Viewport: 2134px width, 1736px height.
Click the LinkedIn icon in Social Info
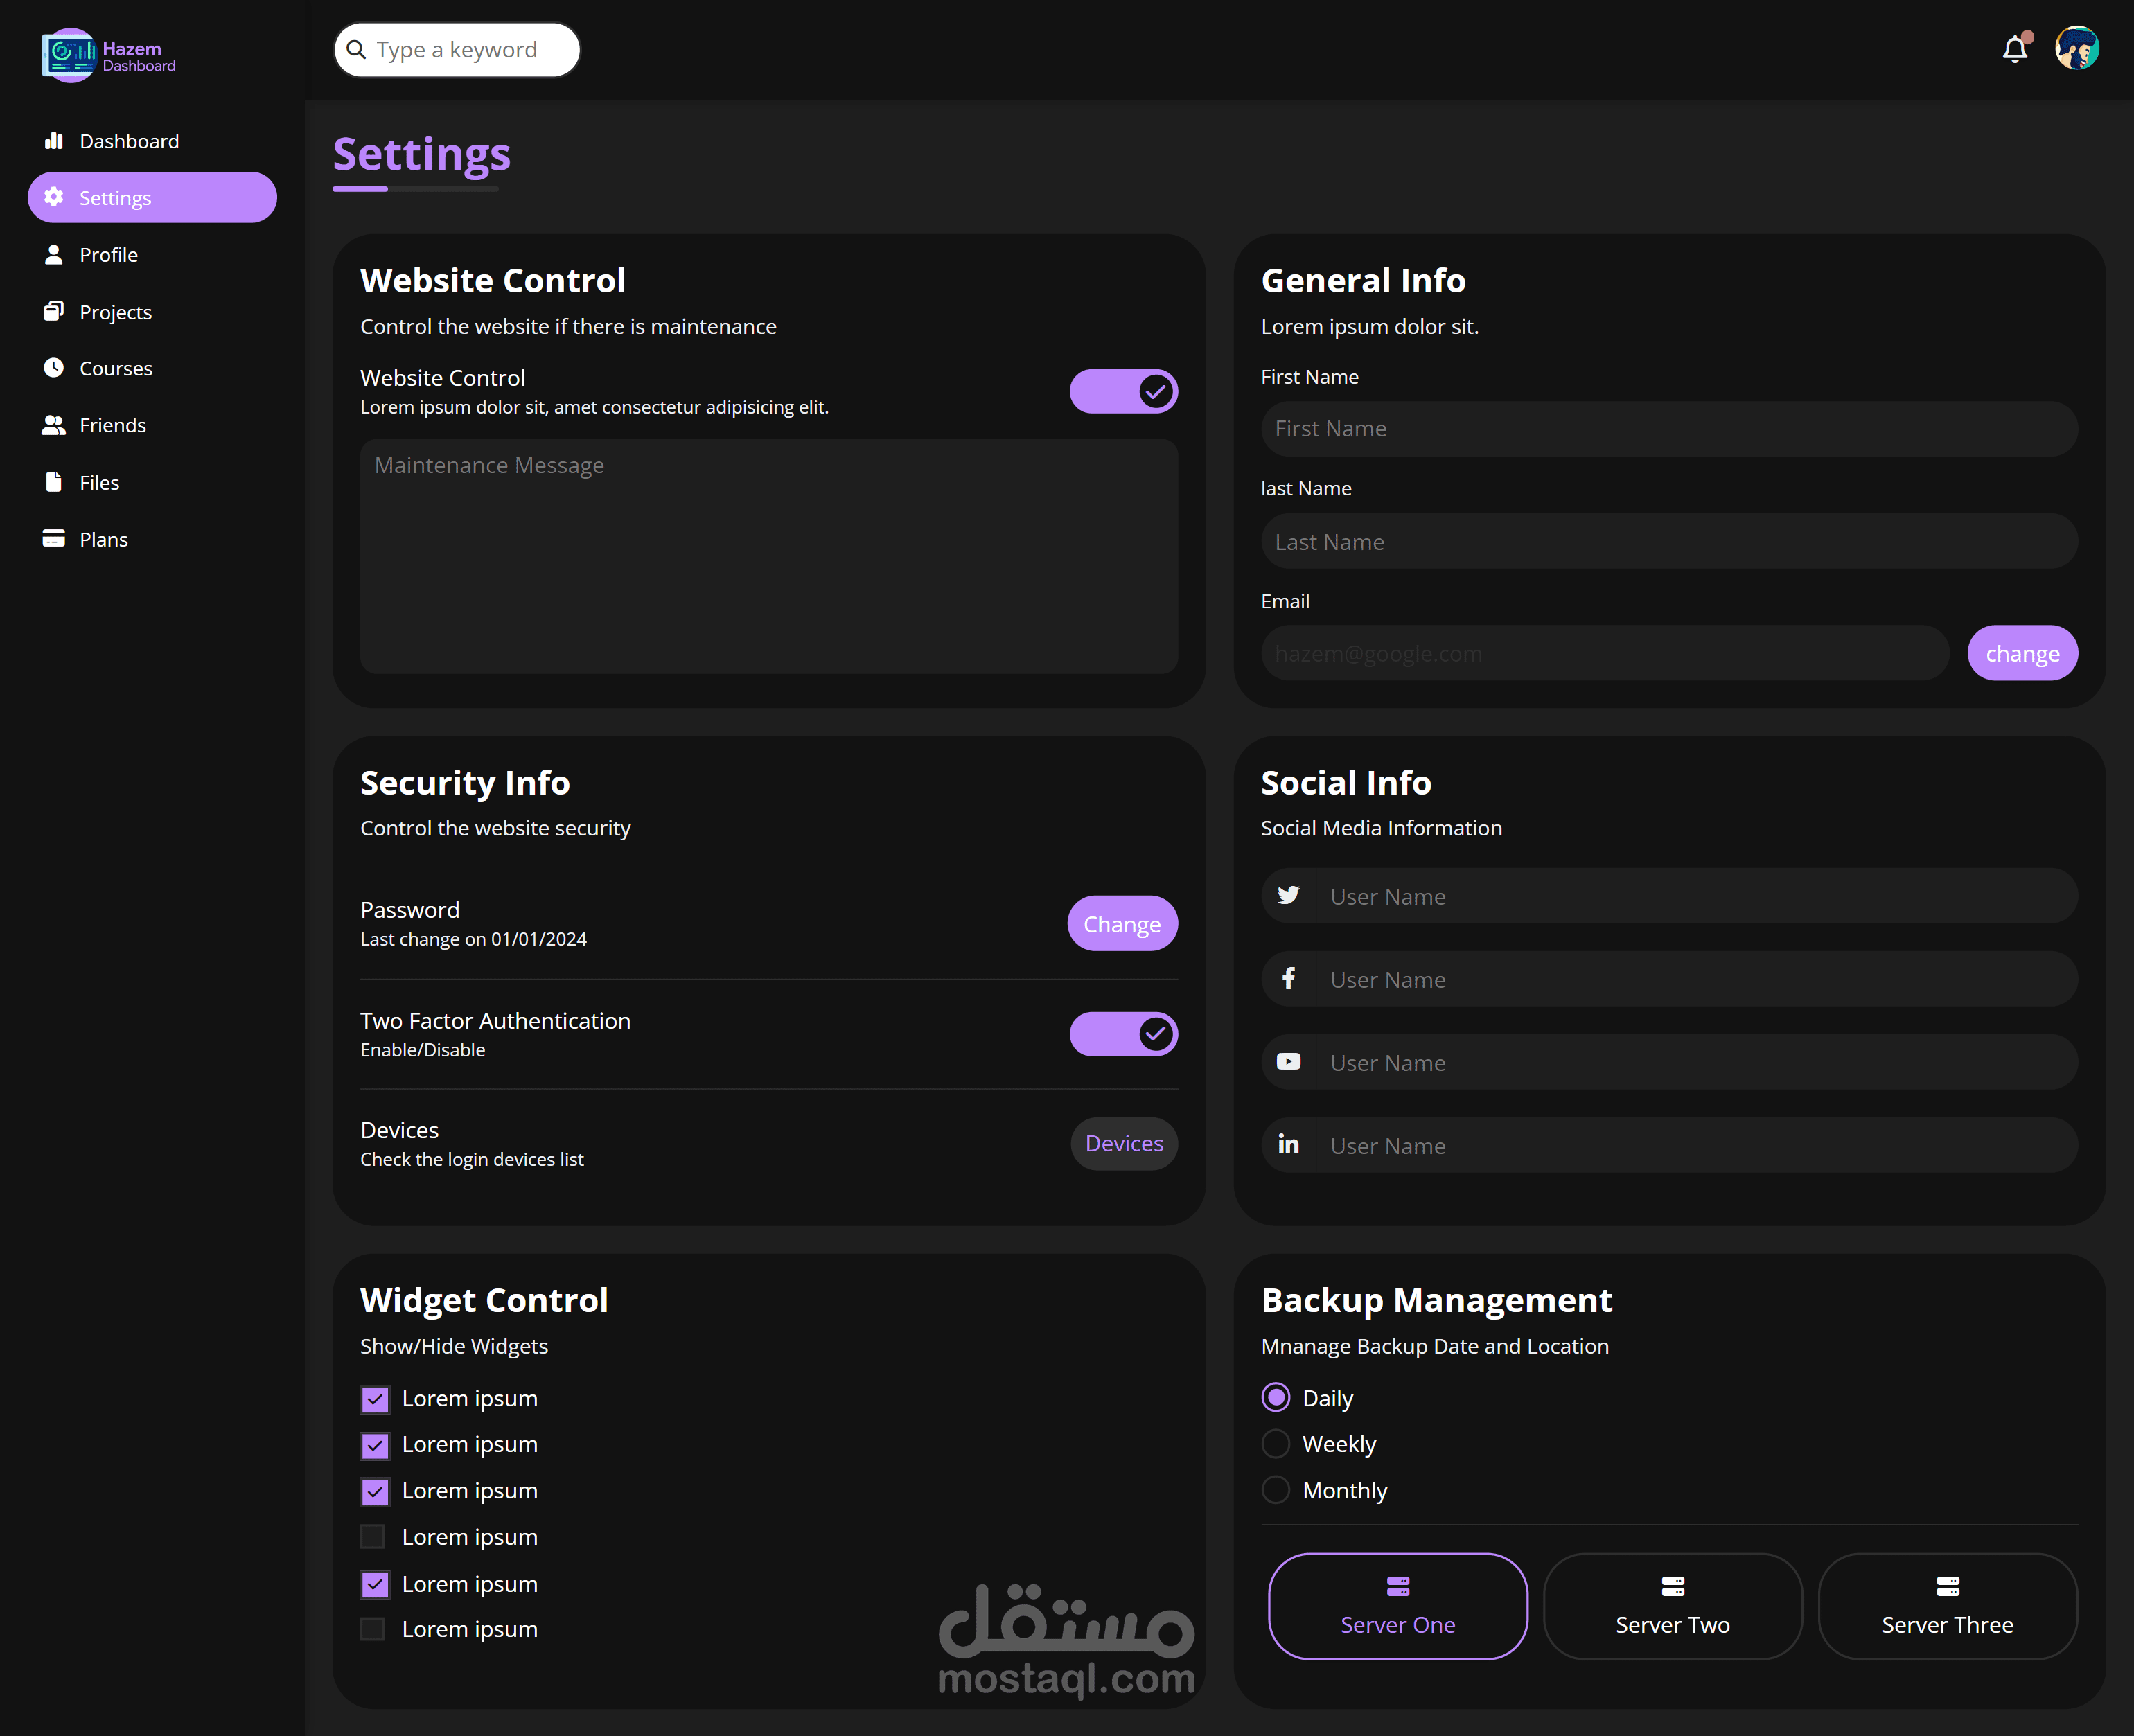(1288, 1144)
